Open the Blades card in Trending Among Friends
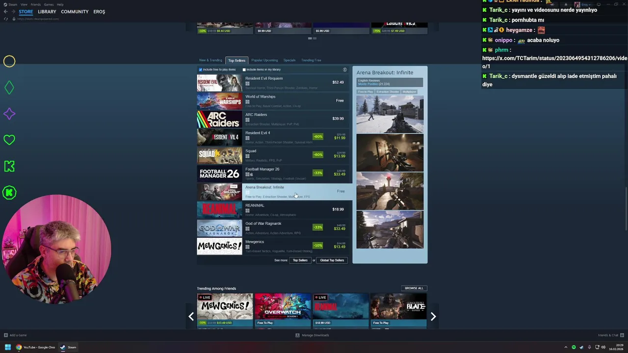The height and width of the screenshot is (353, 628). point(398,310)
